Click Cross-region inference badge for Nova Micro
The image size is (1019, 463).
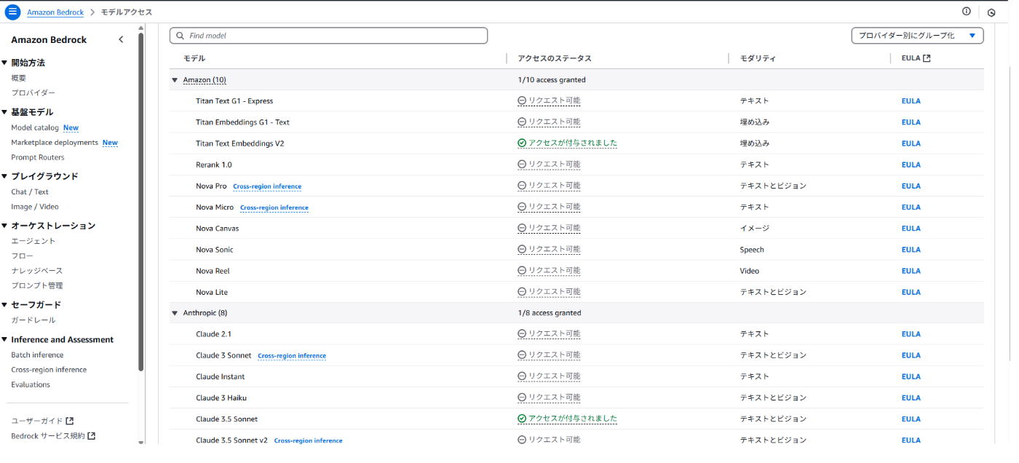coord(274,207)
